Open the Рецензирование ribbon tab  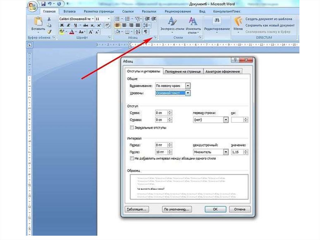click(x=178, y=12)
